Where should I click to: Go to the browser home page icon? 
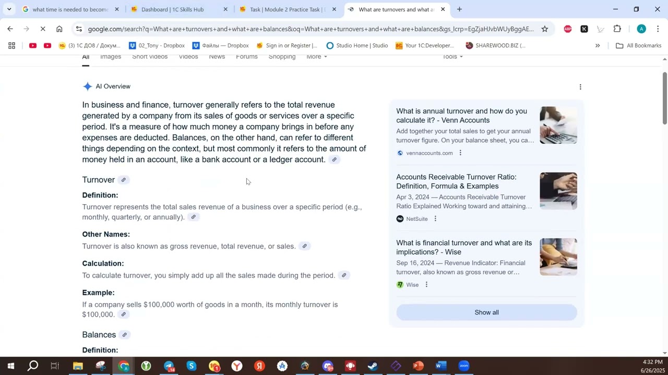pyautogui.click(x=59, y=29)
